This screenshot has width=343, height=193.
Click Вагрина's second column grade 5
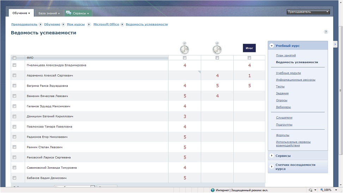coord(217,86)
